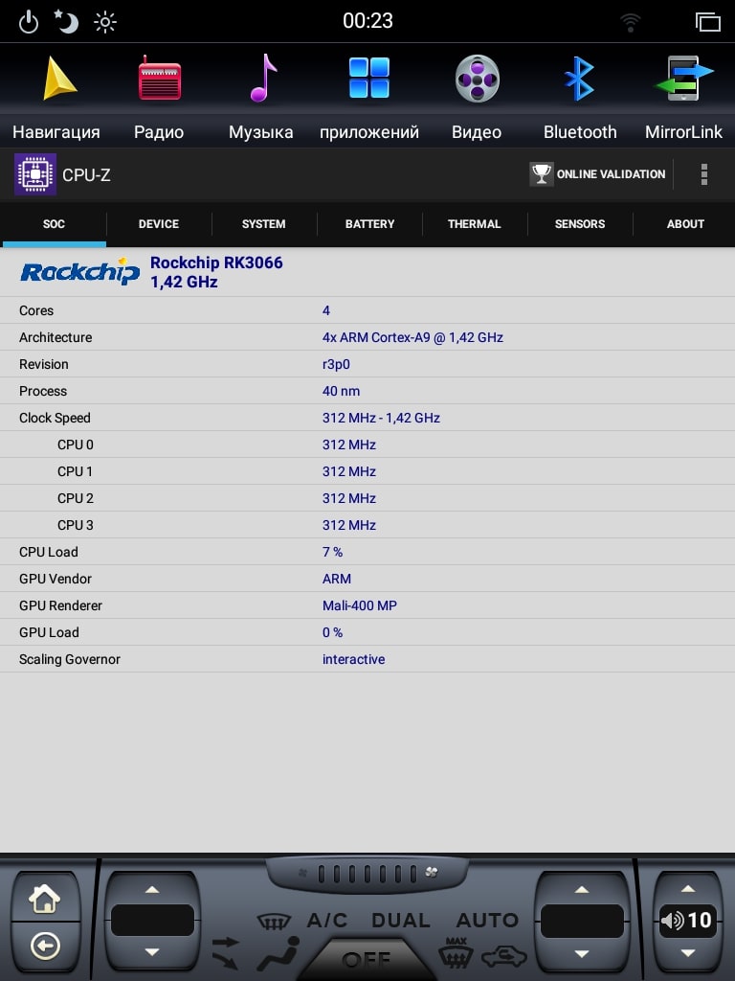Tap the CPU-Z app logo
Viewport: 735px width, 981px height.
click(x=35, y=174)
